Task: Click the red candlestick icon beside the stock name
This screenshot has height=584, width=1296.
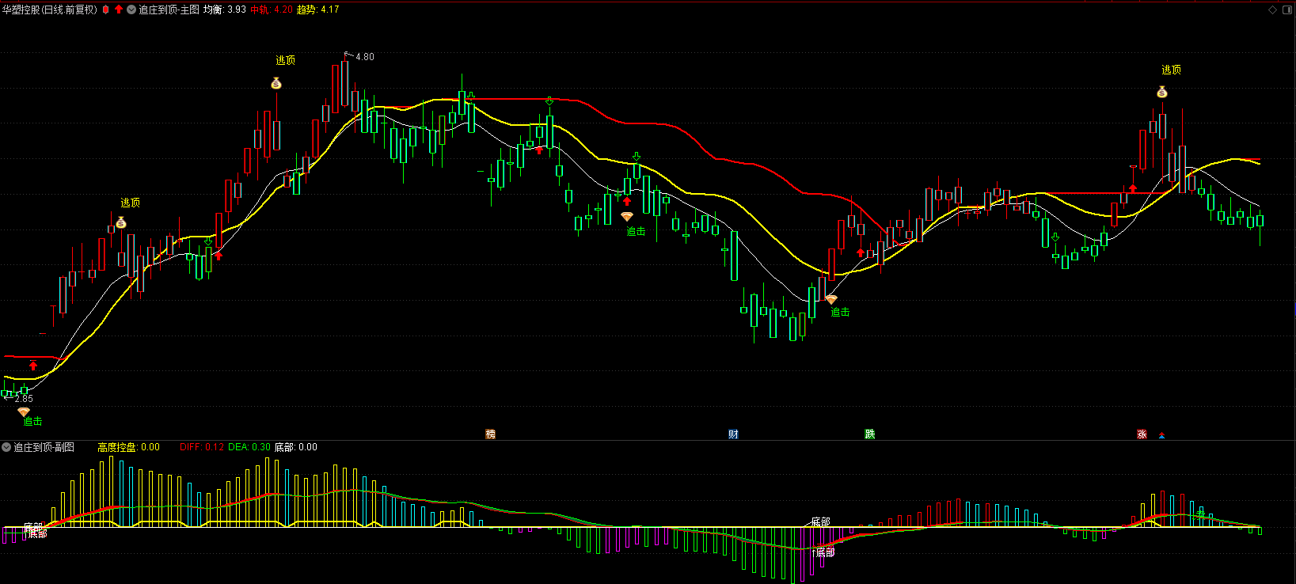Action: coord(106,9)
